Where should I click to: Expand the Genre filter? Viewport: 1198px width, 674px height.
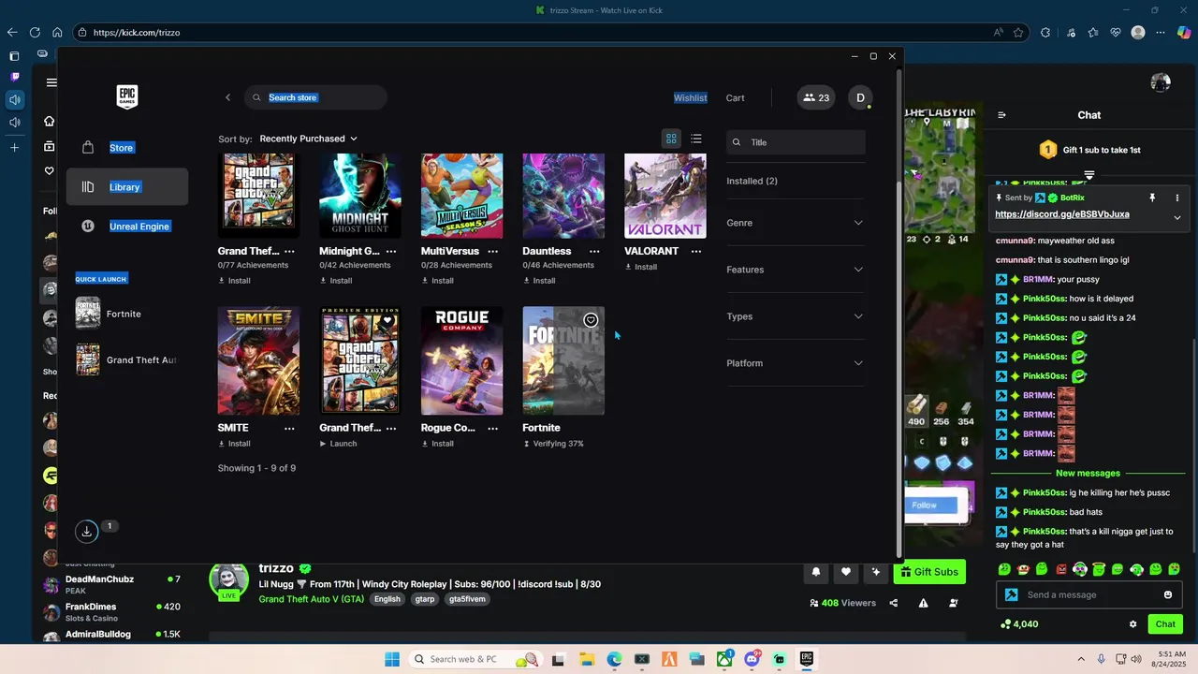click(x=795, y=223)
